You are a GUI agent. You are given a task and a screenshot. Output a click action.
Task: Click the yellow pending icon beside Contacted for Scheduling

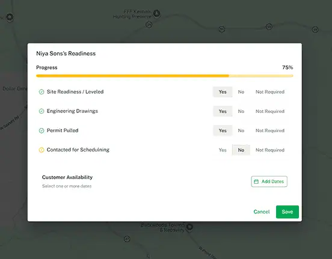(x=41, y=150)
